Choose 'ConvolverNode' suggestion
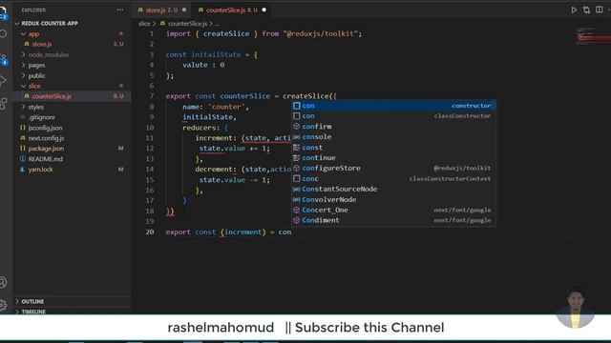Viewport: 611px width, 343px height. point(393,199)
